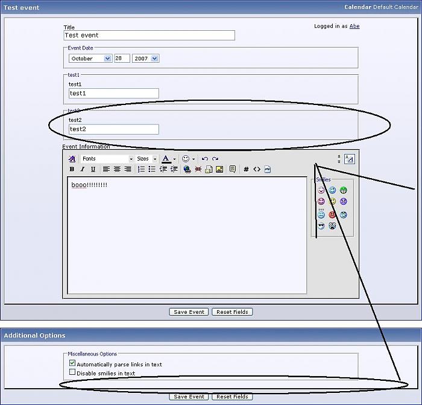Expand the 2007 year dropdown

(145, 59)
